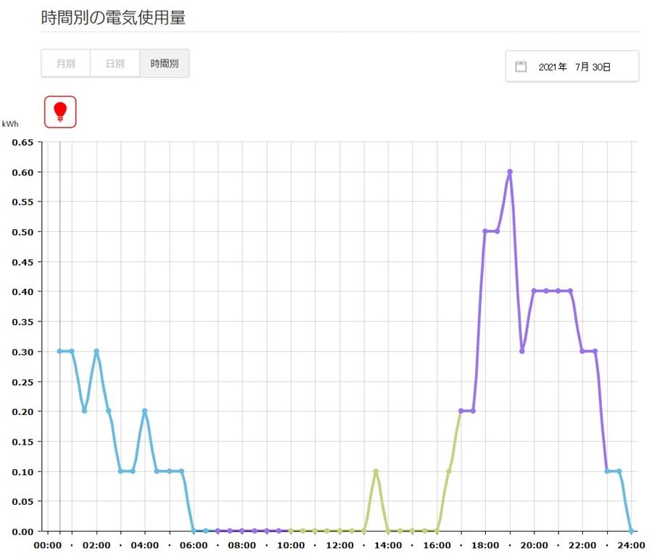Click the 0.30 dip point at 19:30
Screen dimensions: 652x557
pos(522,351)
